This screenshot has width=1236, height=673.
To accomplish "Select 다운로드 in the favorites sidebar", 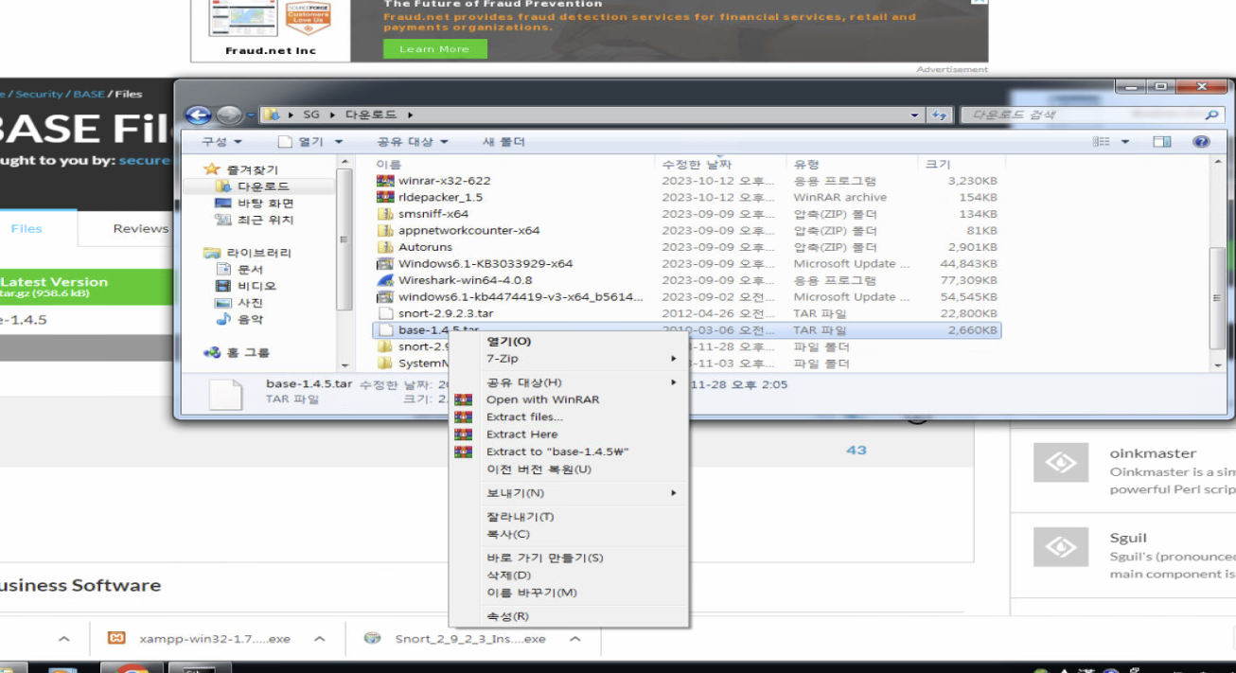I will 263,186.
